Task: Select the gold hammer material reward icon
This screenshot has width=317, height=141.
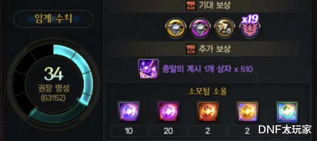Action: 225,29
